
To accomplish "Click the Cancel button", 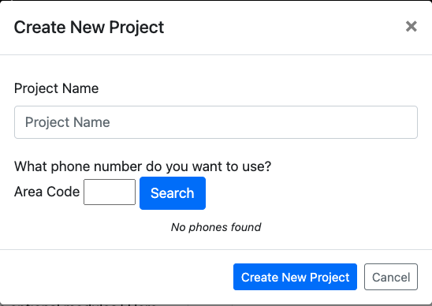I will pos(391,277).
